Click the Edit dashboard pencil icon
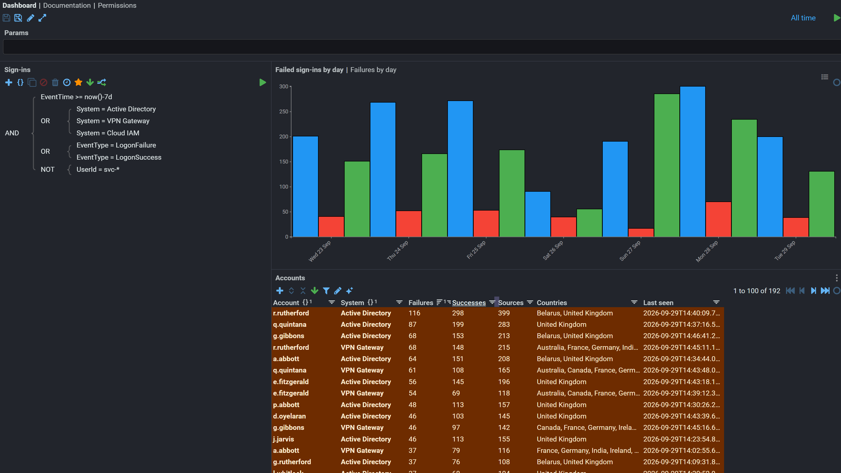This screenshot has height=473, width=841. point(30,18)
